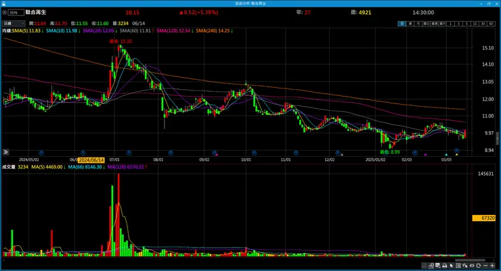The image size is (501, 271).
Task: Click the SMA(5) 11.83 indicator label
Action: point(28,30)
